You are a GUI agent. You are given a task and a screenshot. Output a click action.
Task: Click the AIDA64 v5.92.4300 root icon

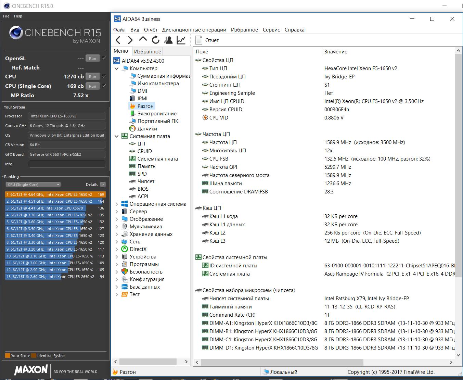coord(117,61)
